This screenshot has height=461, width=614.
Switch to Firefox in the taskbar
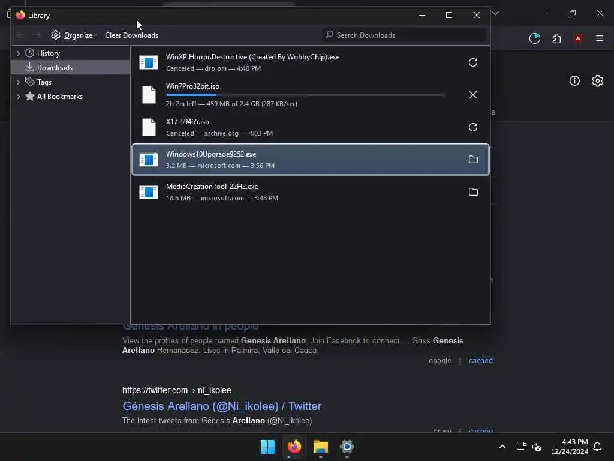coord(294,447)
